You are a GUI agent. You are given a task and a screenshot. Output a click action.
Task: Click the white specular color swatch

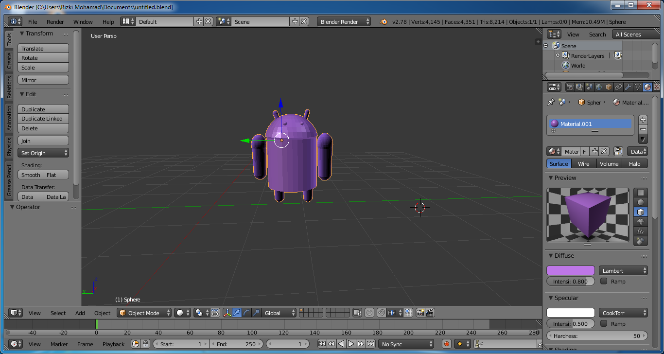pos(571,313)
